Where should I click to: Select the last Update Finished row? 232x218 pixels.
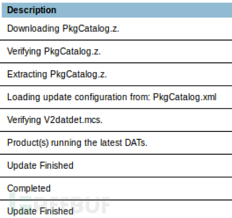pos(116,209)
